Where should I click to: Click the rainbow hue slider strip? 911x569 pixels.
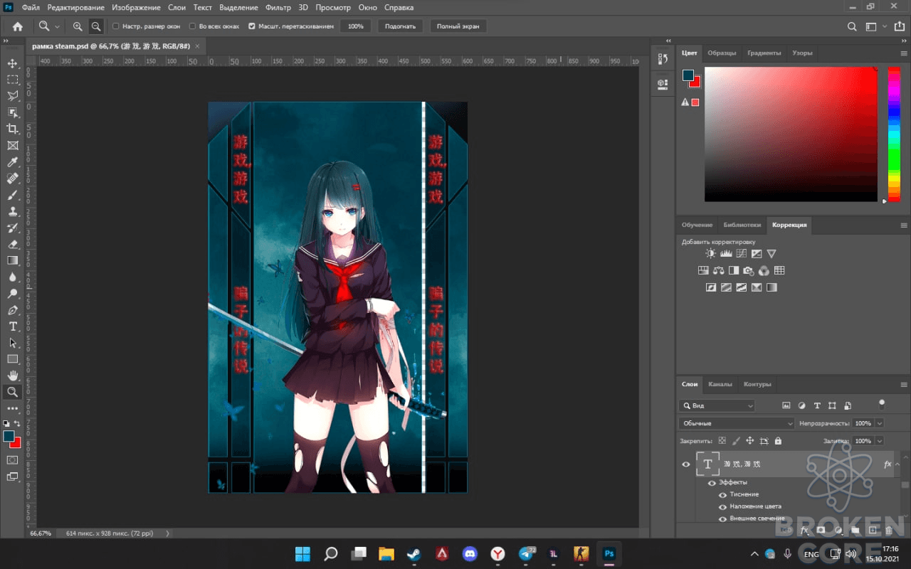tap(893, 134)
